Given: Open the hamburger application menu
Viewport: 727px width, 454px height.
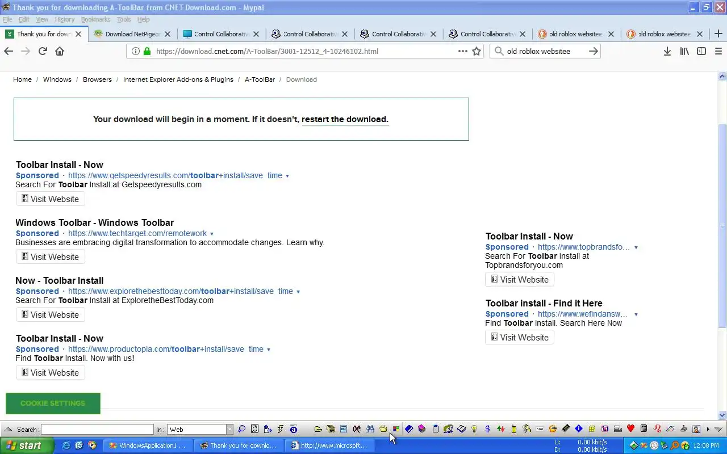Looking at the screenshot, I should (718, 51).
